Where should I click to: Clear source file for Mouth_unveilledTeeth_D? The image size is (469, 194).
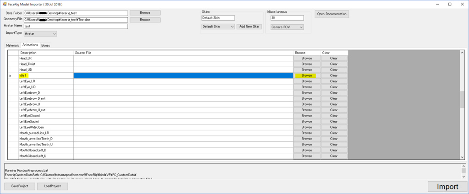click(x=334, y=139)
